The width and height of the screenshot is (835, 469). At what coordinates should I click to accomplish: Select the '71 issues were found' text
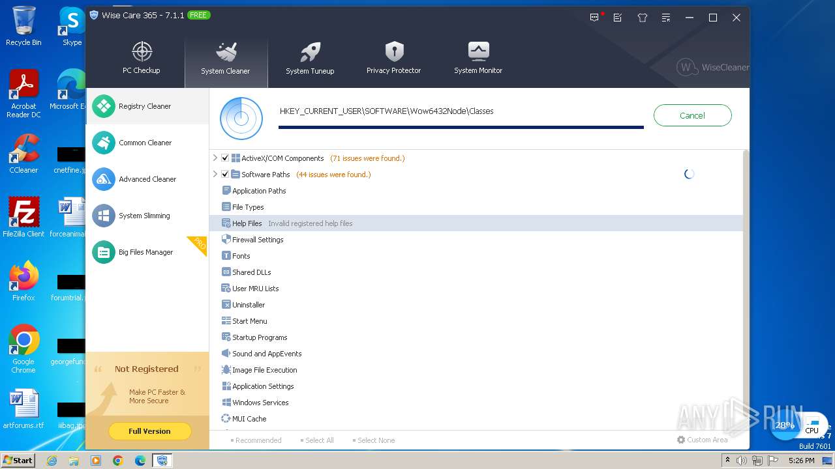click(x=367, y=158)
